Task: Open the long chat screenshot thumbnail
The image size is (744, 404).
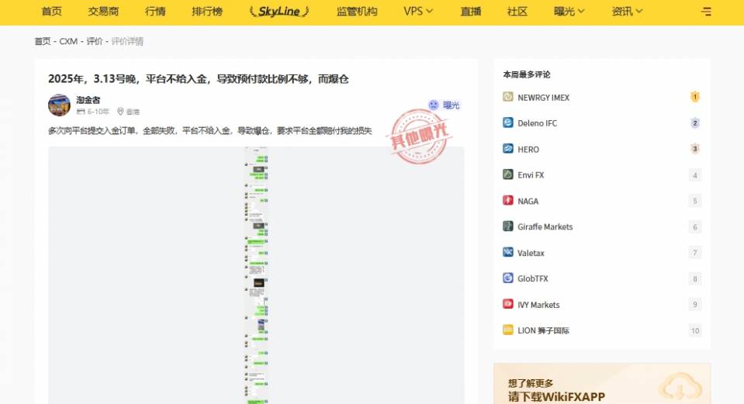Action: [256, 275]
